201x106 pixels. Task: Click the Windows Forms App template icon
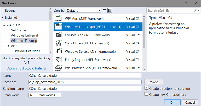59,27
